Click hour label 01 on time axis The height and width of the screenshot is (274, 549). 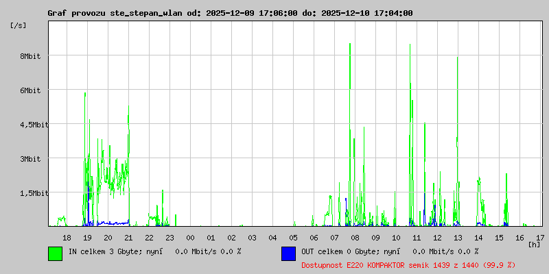[x=211, y=238]
